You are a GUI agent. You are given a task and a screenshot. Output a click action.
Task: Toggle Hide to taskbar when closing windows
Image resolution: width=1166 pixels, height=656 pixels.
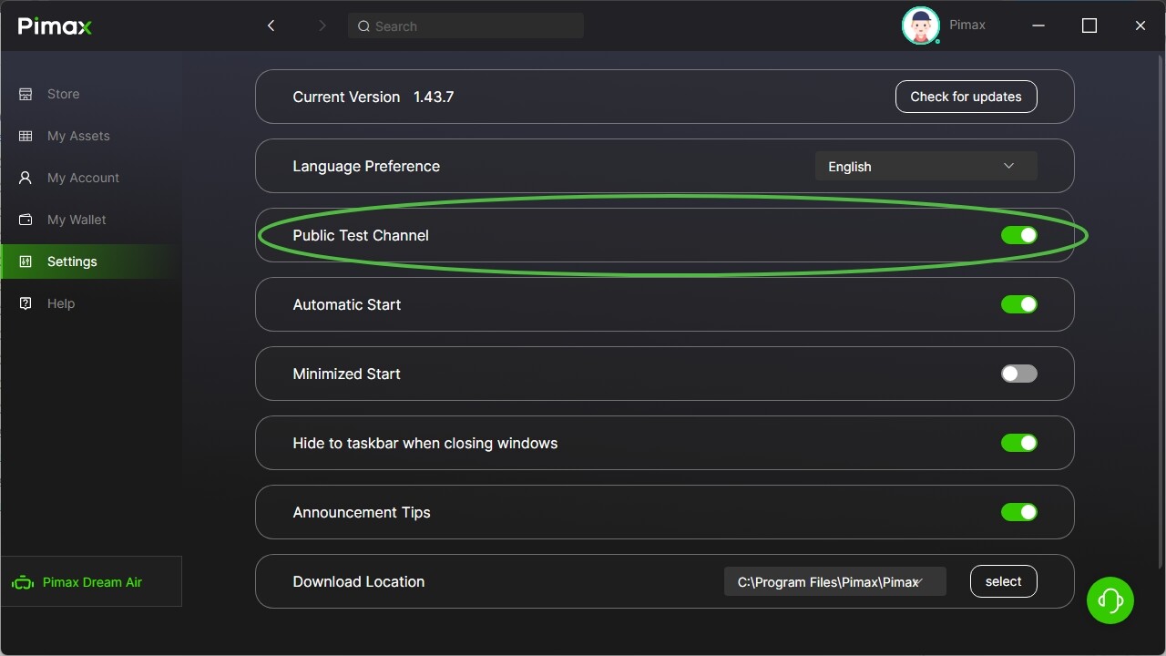[1018, 443]
